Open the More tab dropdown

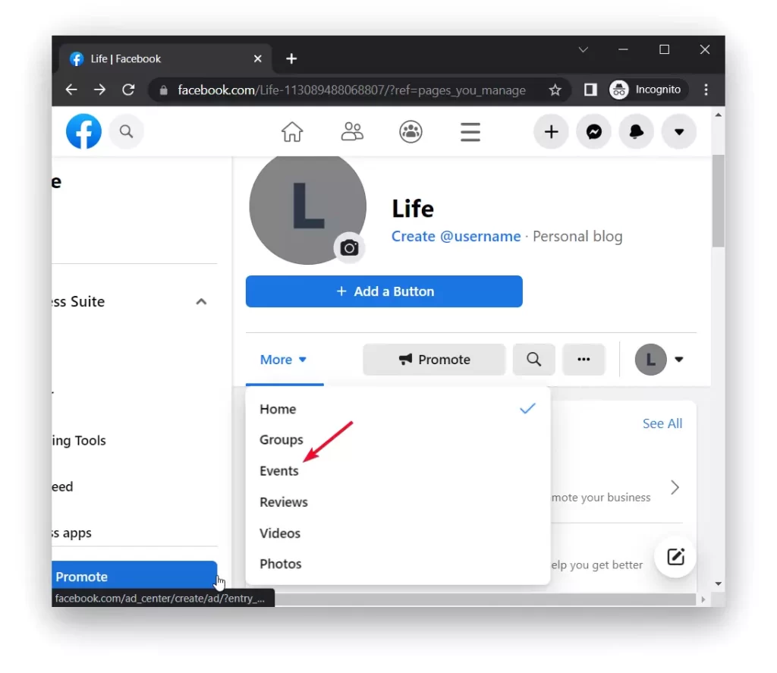click(284, 360)
